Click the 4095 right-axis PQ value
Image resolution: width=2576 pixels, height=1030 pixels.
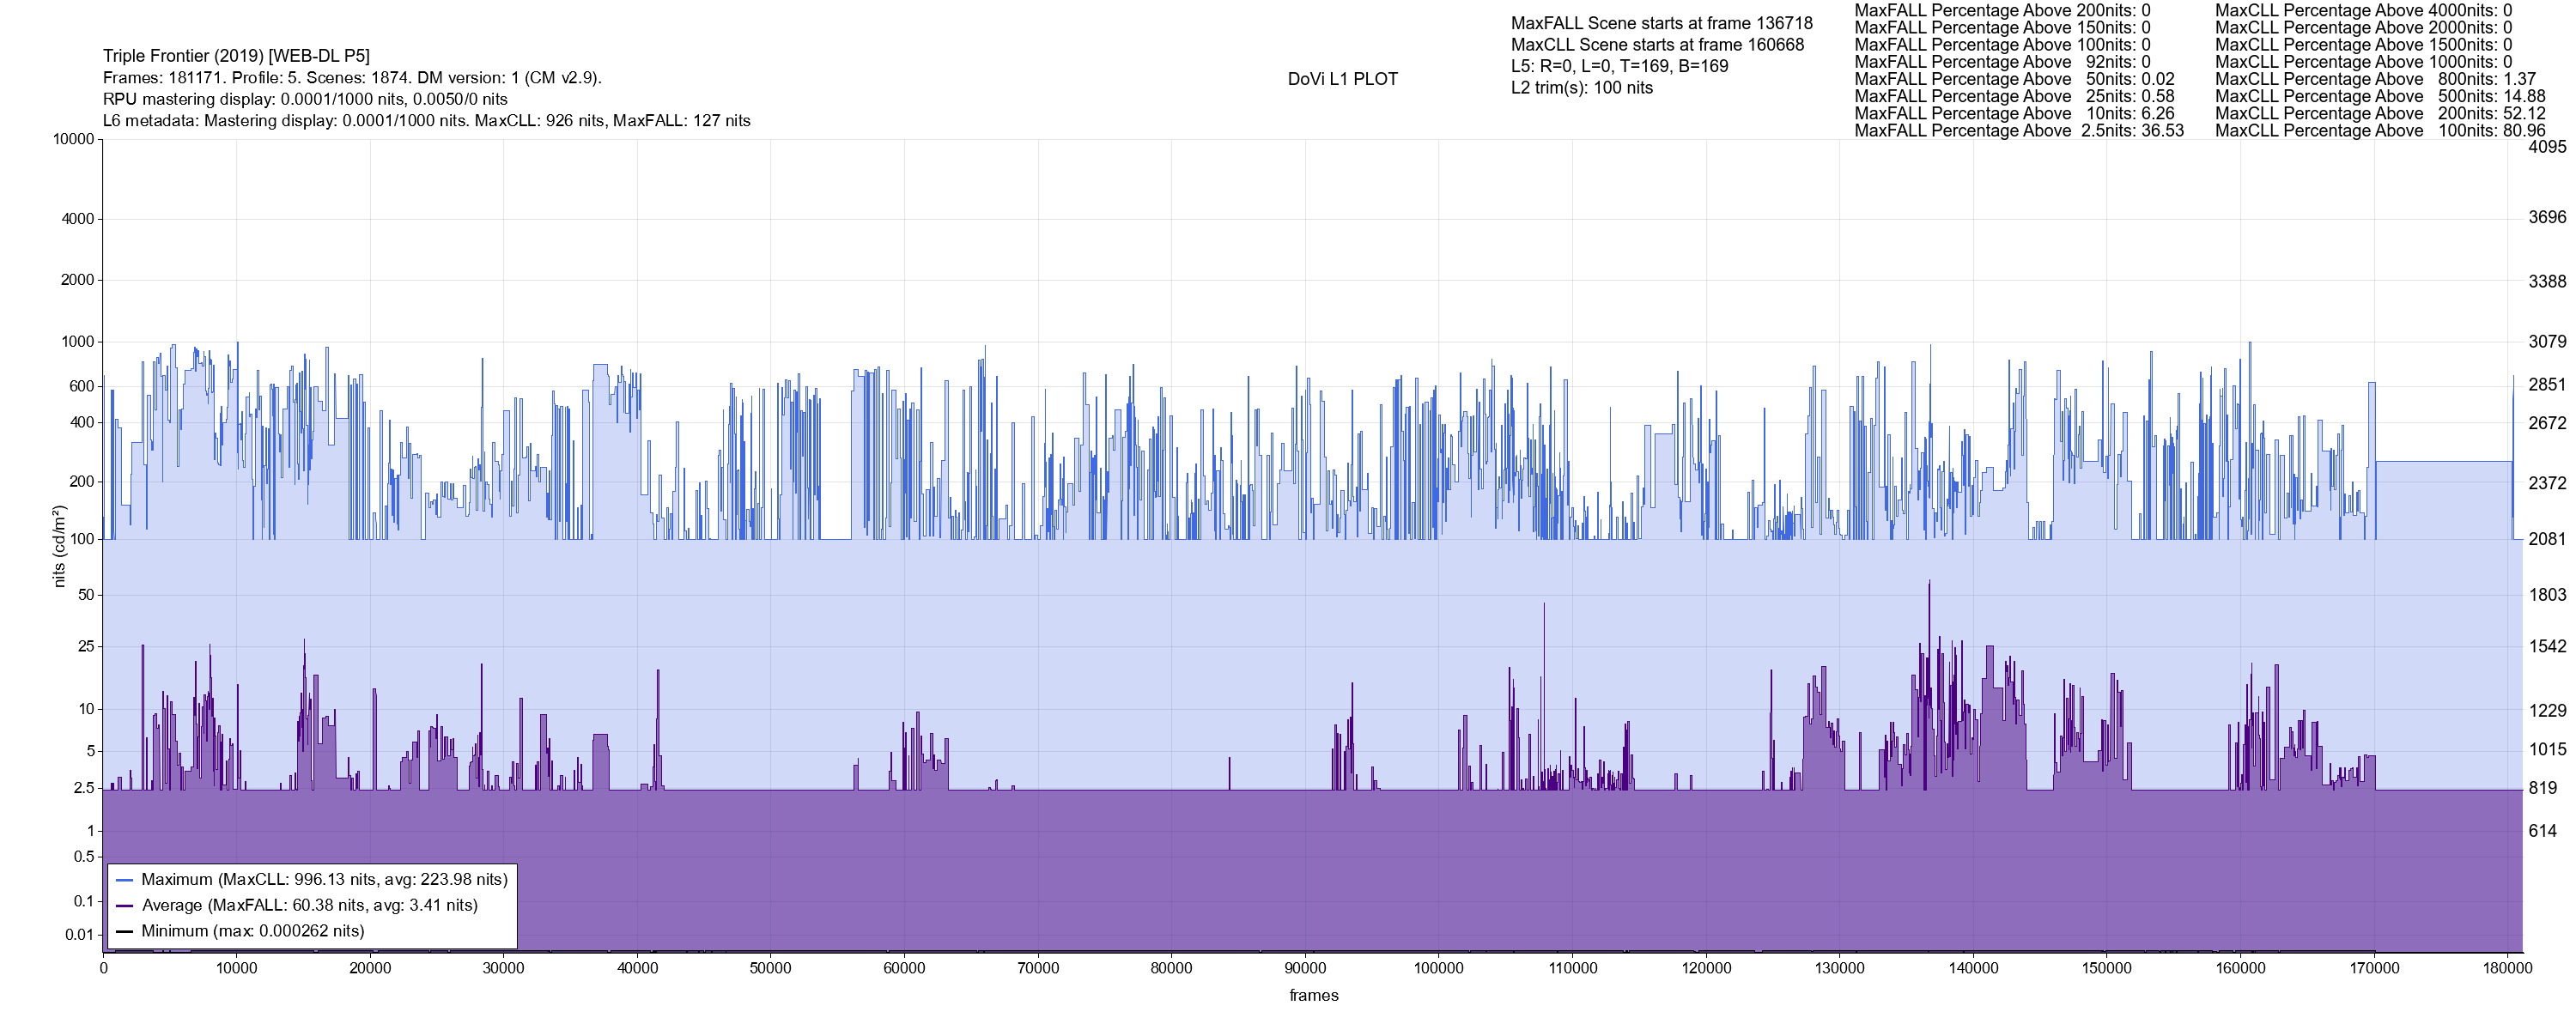coord(2547,147)
